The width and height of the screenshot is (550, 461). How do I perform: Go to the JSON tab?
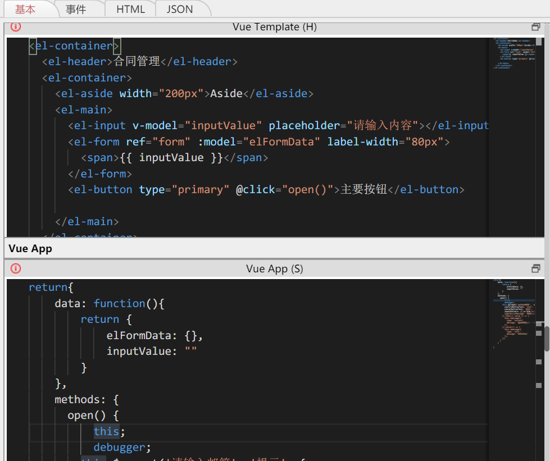tap(180, 9)
